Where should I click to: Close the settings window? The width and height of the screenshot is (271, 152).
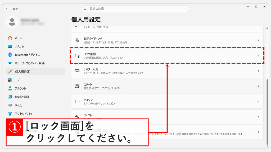coord(264,7)
